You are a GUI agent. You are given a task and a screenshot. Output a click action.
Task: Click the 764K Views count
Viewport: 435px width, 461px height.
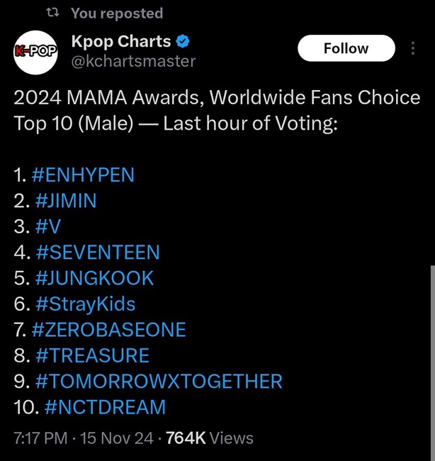click(209, 438)
